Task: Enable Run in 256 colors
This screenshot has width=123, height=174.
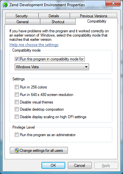Action: 17,87
